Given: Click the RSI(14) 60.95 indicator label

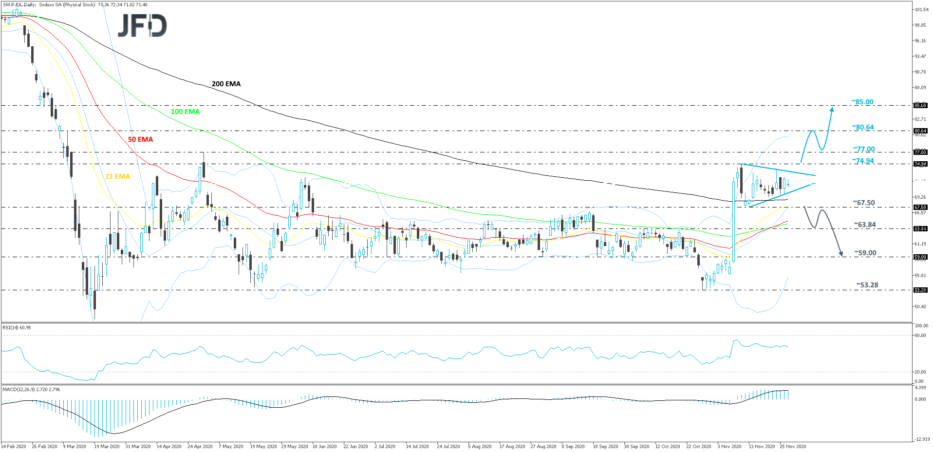Looking at the screenshot, I should (17, 327).
